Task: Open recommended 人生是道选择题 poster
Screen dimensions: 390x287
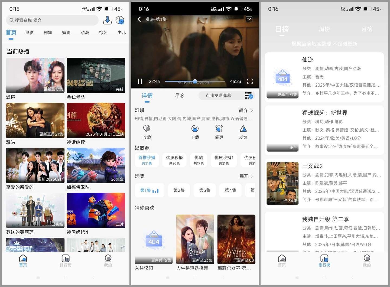Action: (195, 239)
